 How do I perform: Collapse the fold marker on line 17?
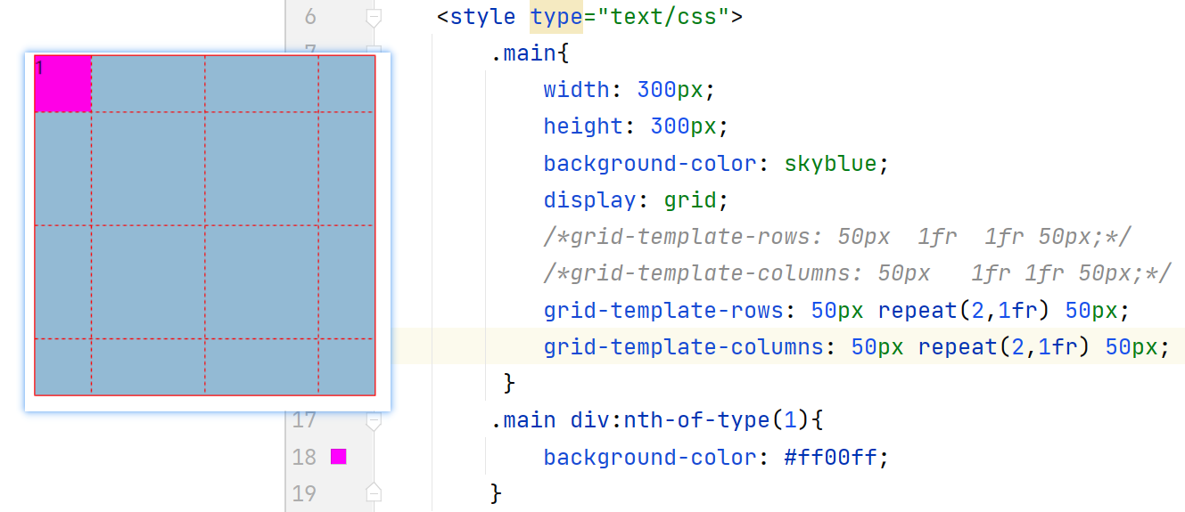coord(374,420)
